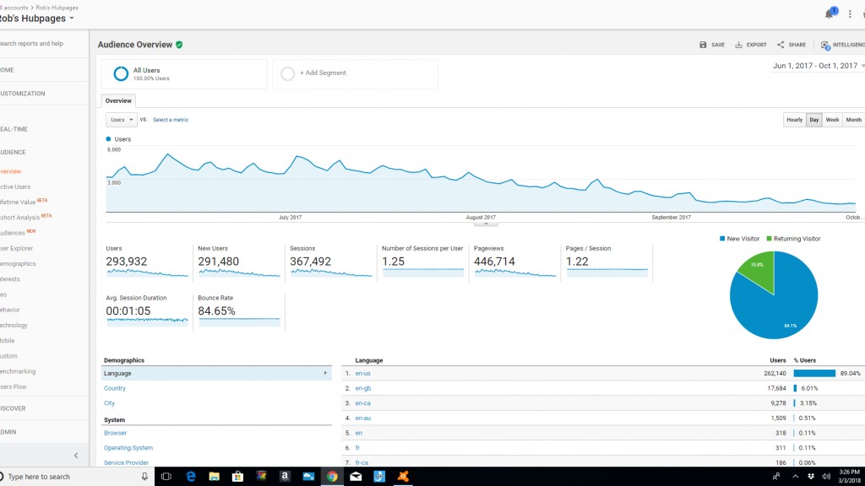Expand the Customization sidebar section
This screenshot has height=486, width=865.
pos(23,94)
